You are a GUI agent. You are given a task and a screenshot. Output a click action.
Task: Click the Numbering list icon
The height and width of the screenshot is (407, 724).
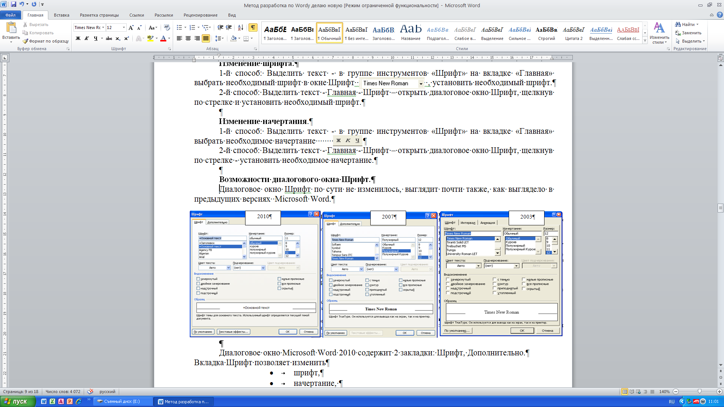[x=192, y=28]
